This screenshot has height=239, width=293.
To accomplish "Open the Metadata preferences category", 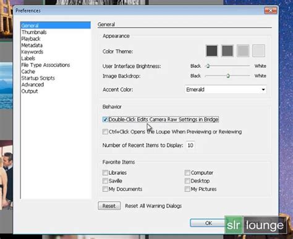I will [x=32, y=45].
